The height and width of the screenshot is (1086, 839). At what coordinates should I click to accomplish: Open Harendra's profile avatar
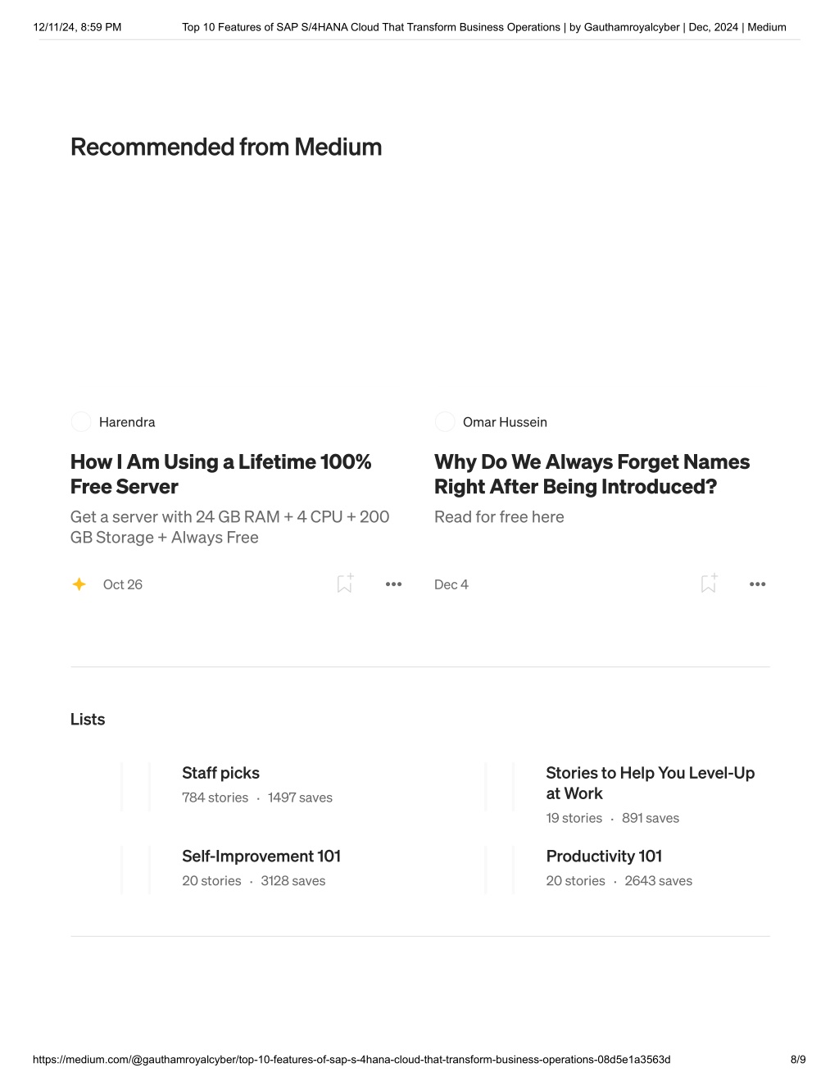81,422
